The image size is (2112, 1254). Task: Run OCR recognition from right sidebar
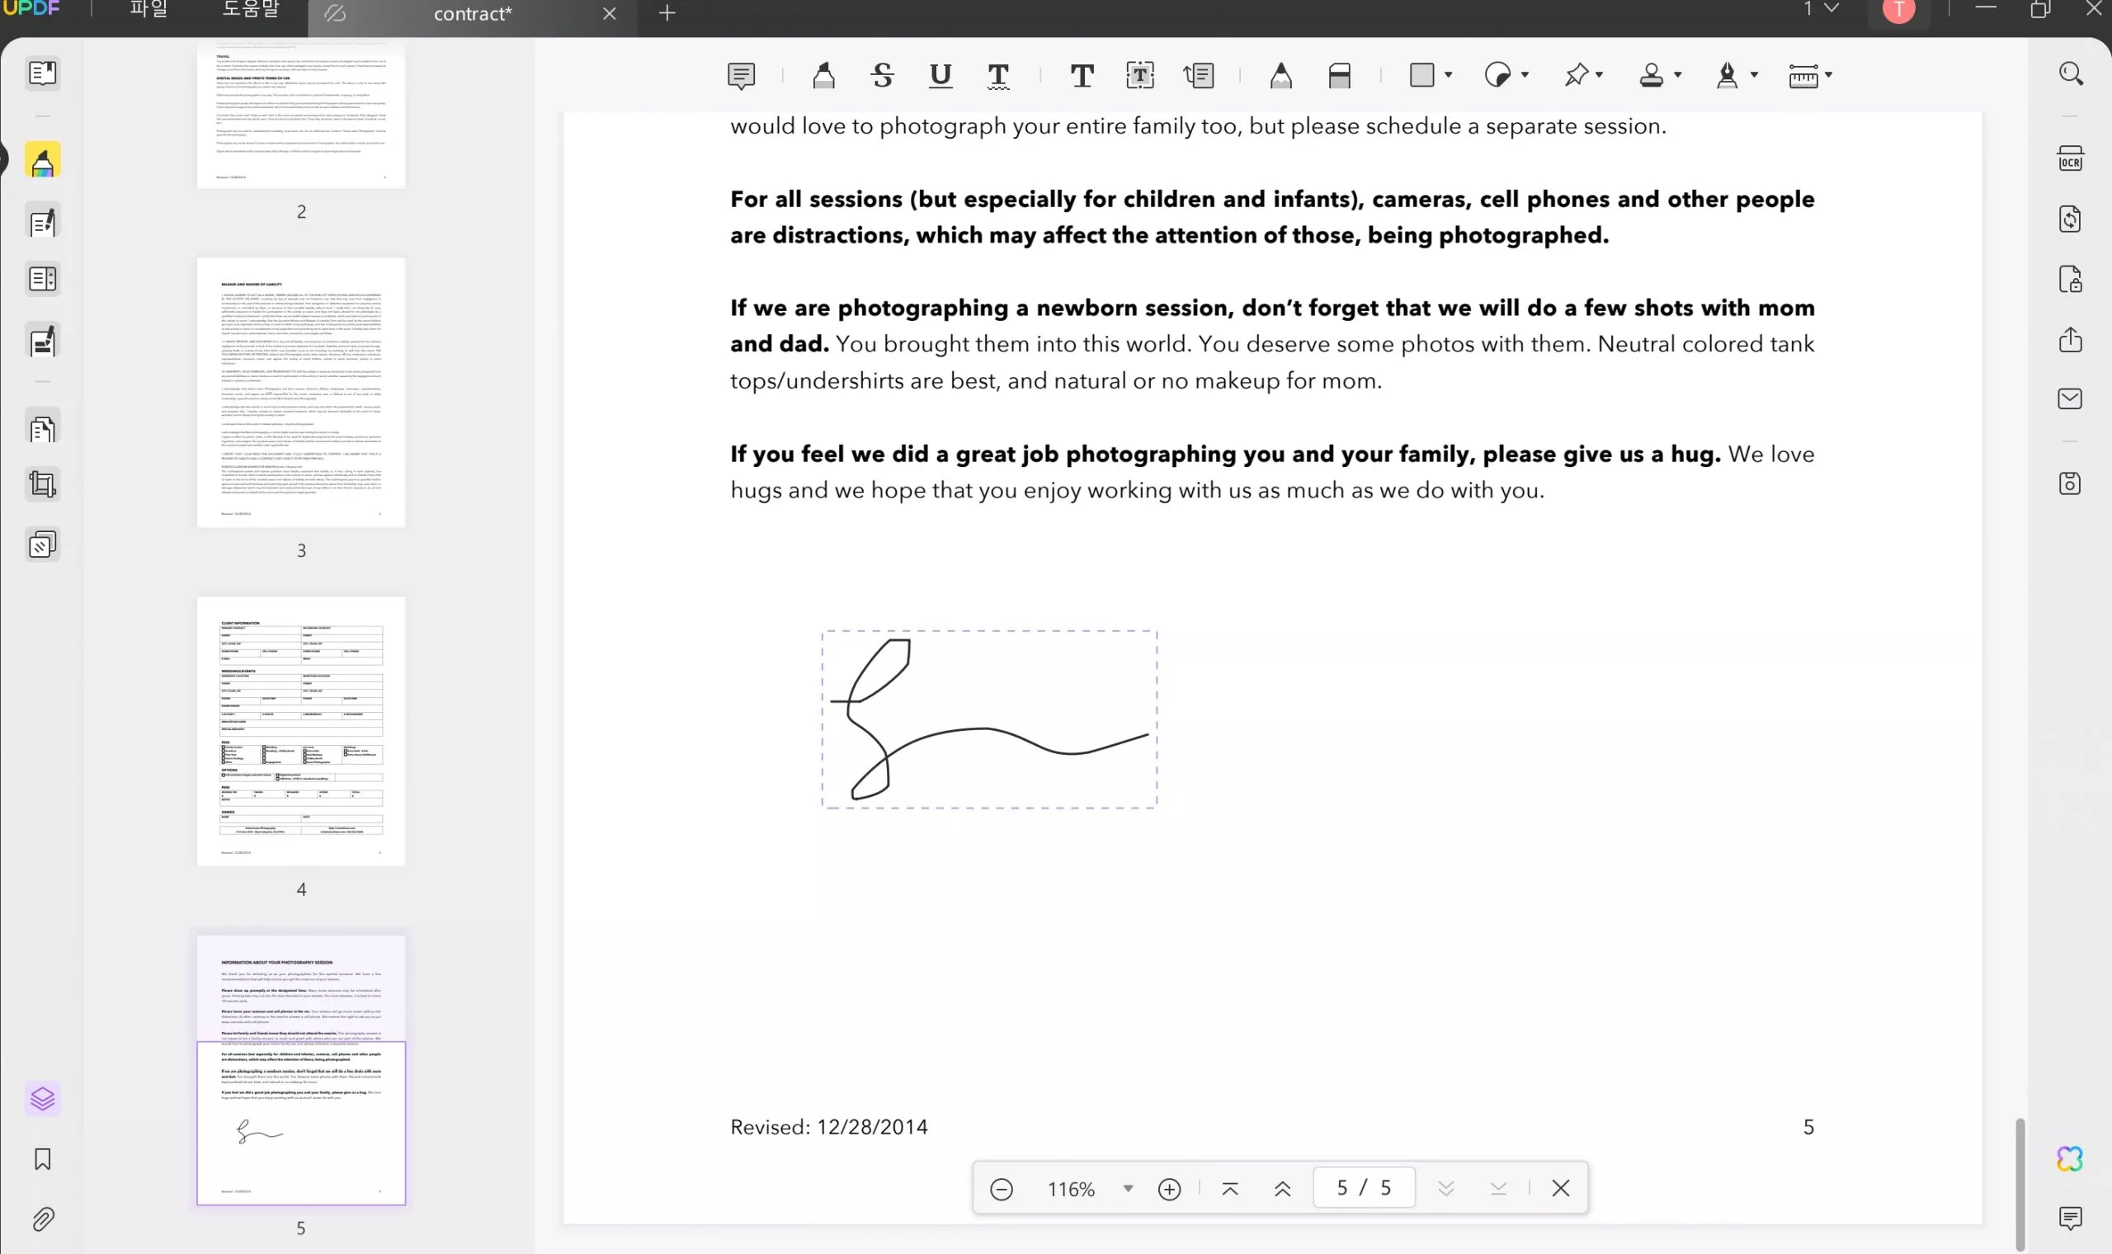coord(2071,159)
